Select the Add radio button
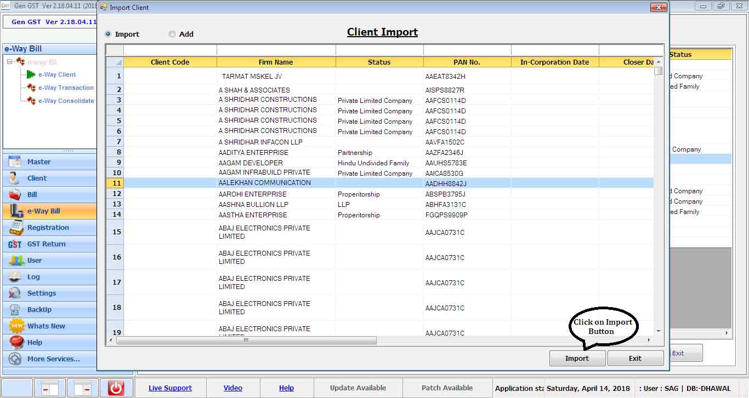This screenshot has width=749, height=398. coord(172,34)
